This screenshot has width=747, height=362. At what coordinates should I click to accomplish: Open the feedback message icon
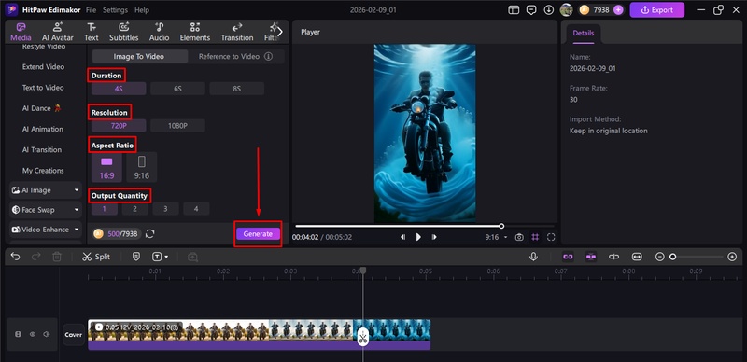531,9
